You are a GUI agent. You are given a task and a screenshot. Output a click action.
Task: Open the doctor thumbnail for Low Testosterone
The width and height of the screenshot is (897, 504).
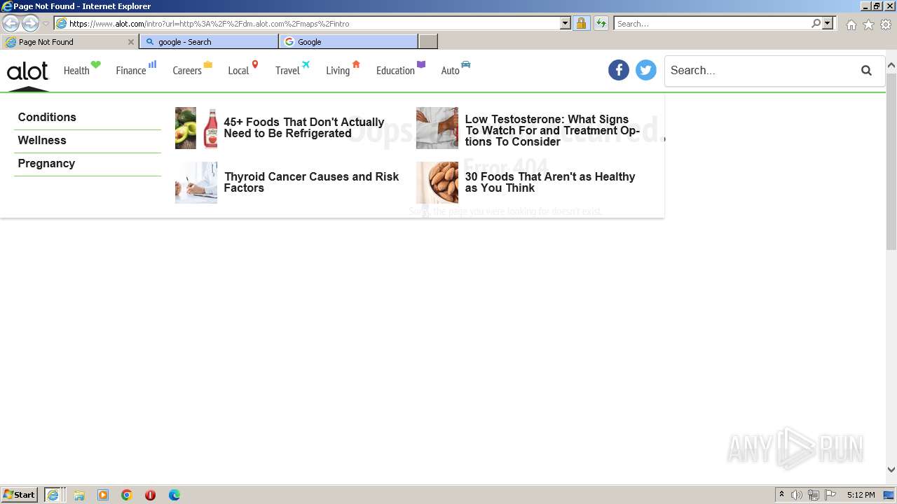pyautogui.click(x=437, y=128)
